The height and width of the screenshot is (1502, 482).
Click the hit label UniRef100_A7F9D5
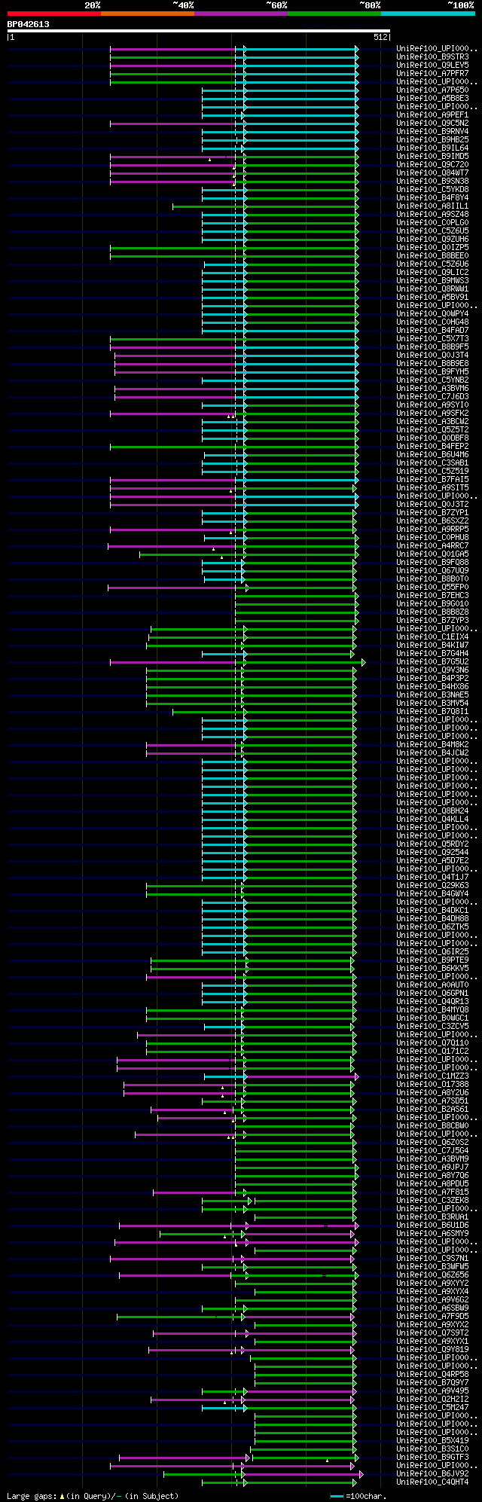[432, 1317]
